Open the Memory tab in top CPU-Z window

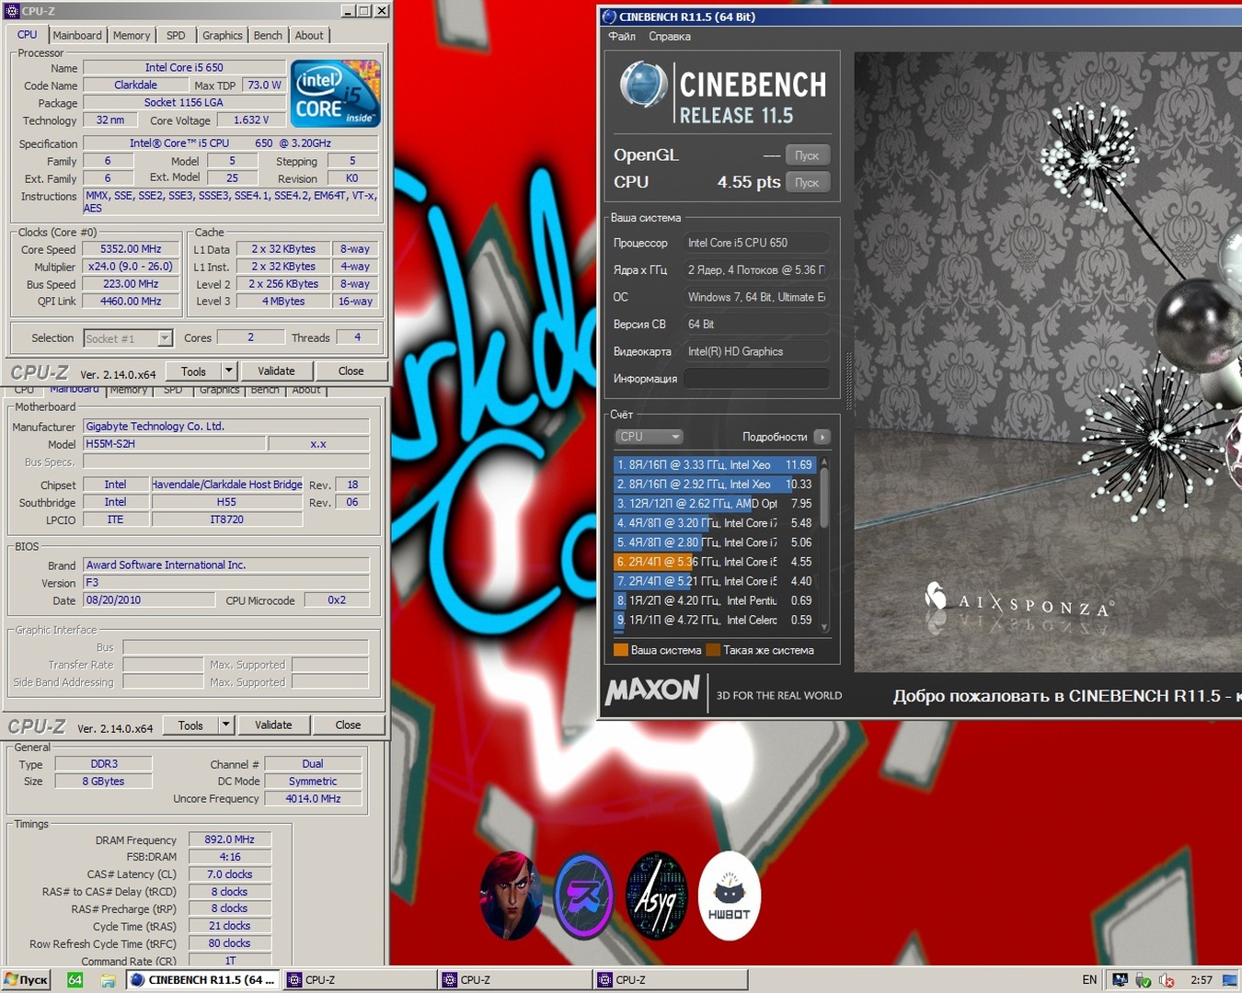132,36
